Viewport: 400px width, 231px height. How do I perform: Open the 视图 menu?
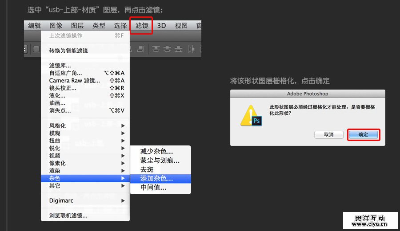[181, 25]
